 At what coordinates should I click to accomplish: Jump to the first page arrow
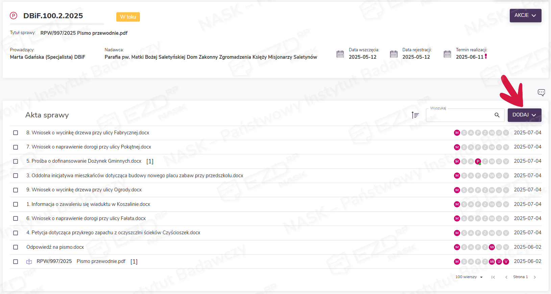(493, 277)
